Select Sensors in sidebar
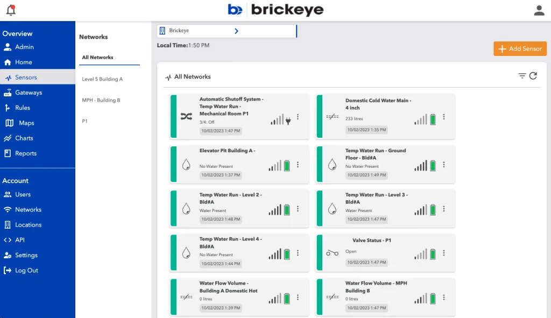 (x=38, y=77)
